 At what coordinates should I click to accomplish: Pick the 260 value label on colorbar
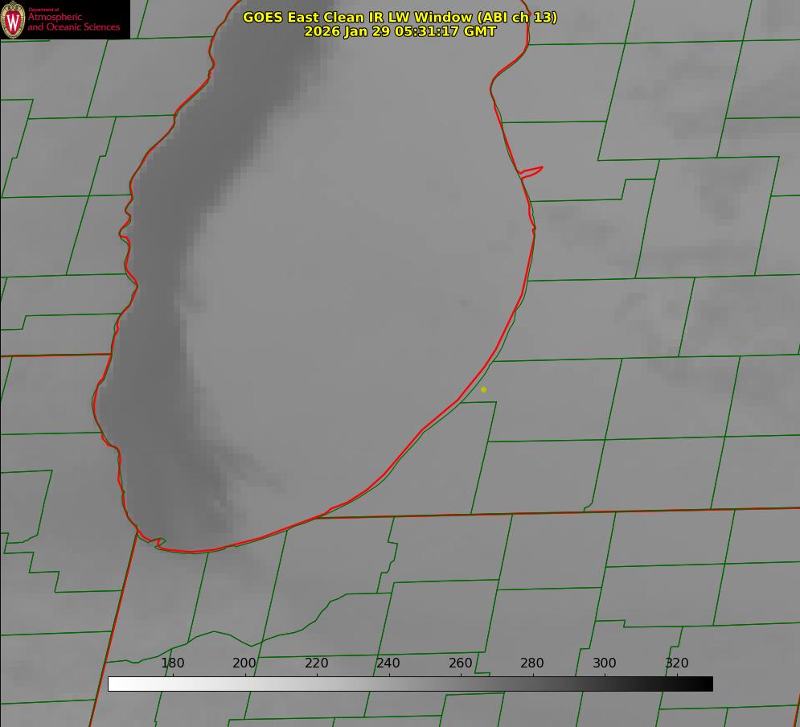[461, 663]
